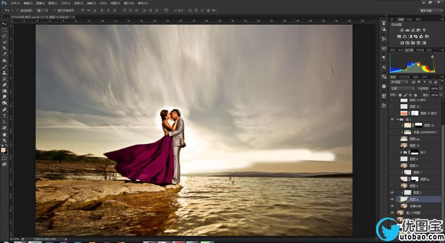Collapse the 组 1 group

click(x=397, y=120)
